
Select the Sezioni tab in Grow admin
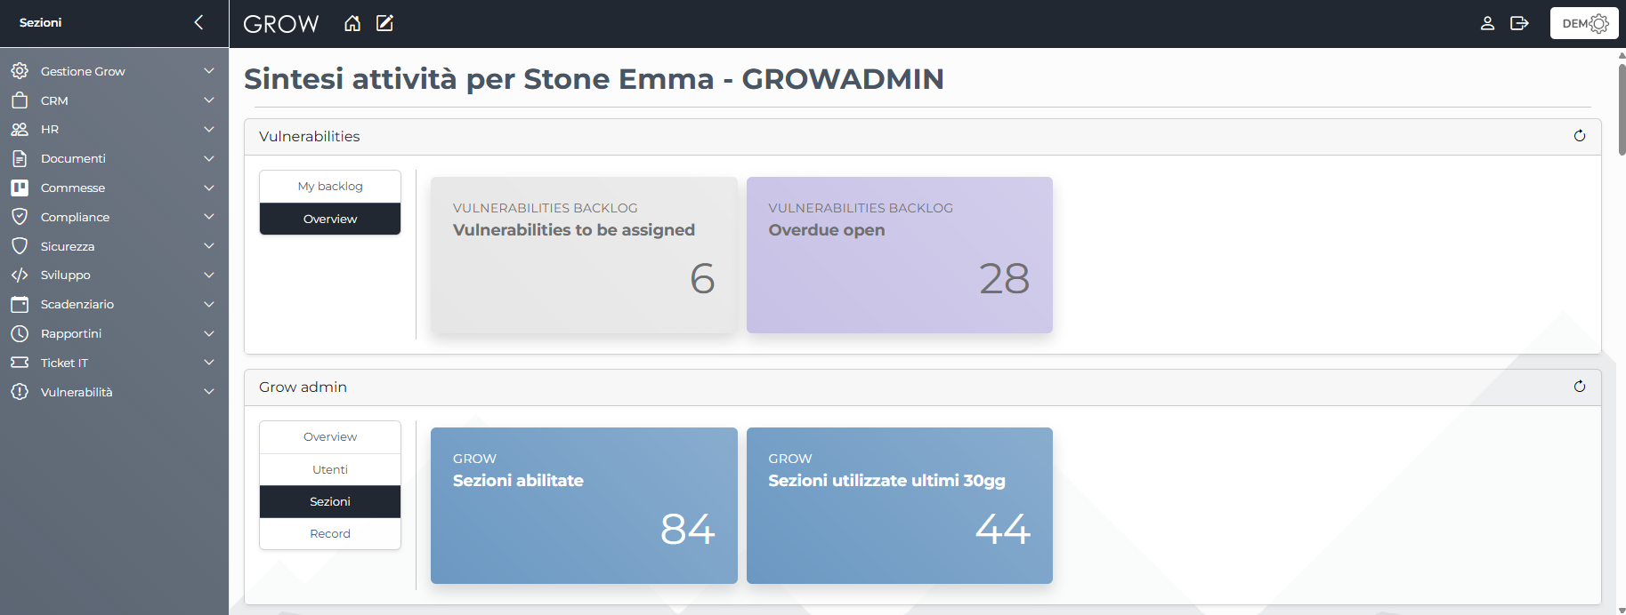(x=330, y=501)
